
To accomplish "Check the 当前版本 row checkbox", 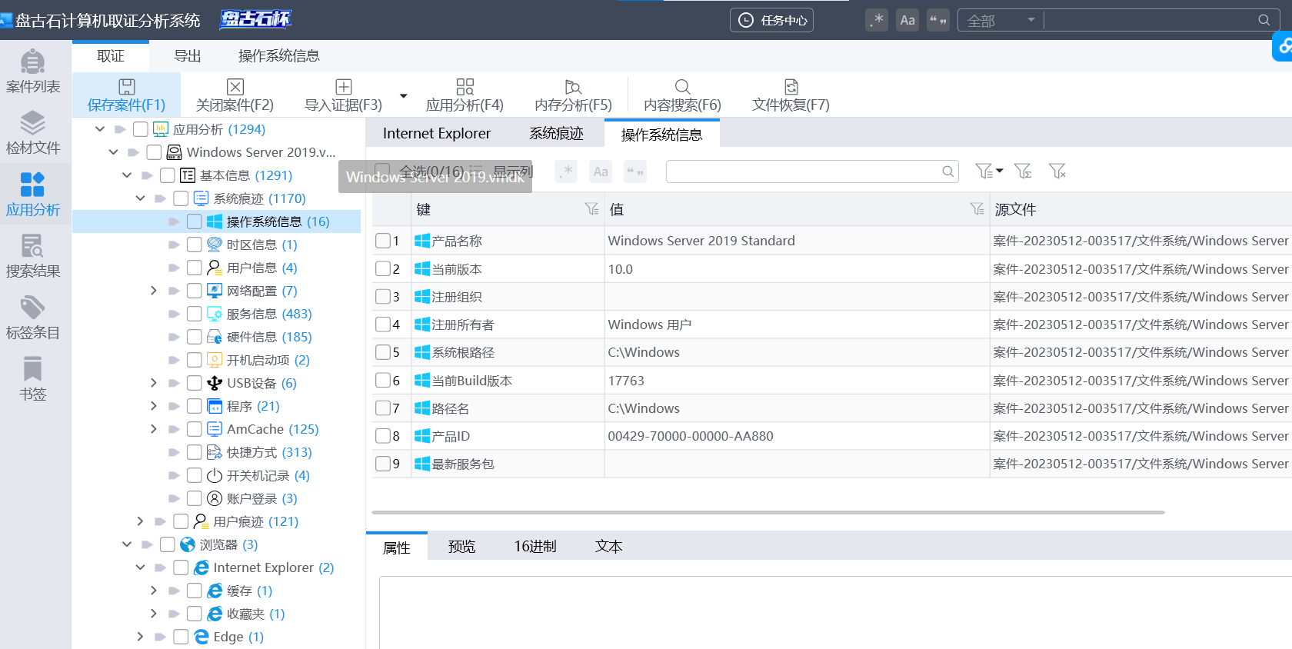I will pos(382,269).
